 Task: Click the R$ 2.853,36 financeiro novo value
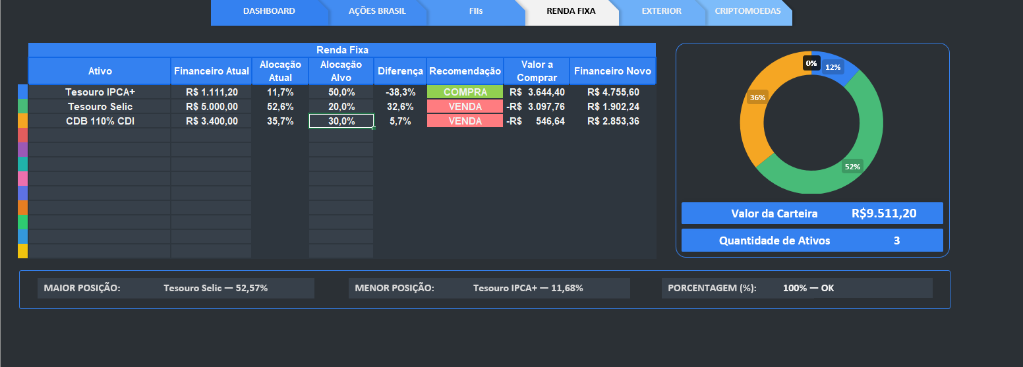(613, 121)
